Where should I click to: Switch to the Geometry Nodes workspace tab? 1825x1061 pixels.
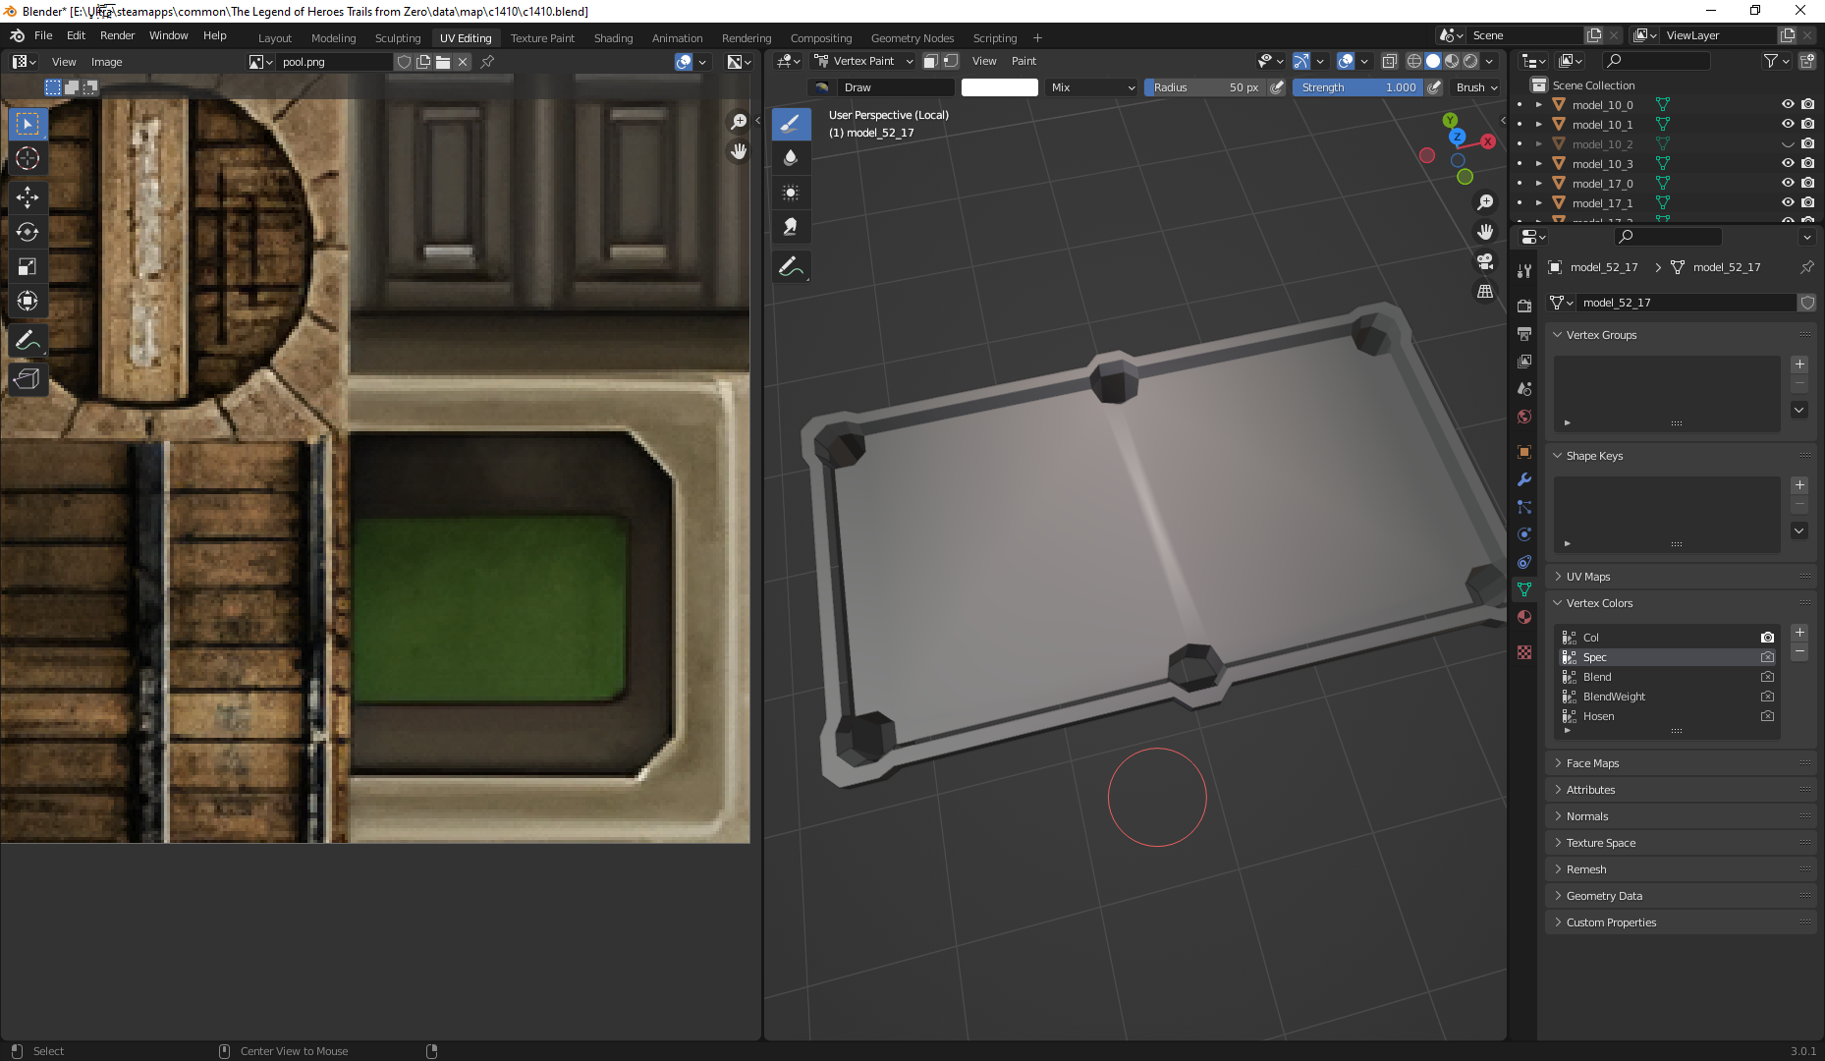tap(912, 38)
